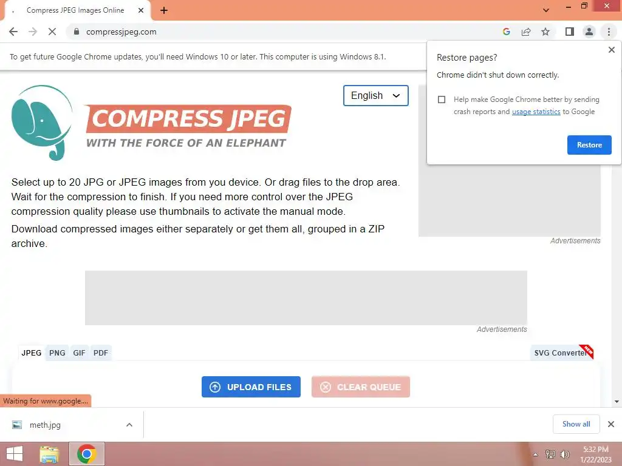Open the downloaded meth.jpg file
This screenshot has height=466, width=622.
tap(45, 425)
